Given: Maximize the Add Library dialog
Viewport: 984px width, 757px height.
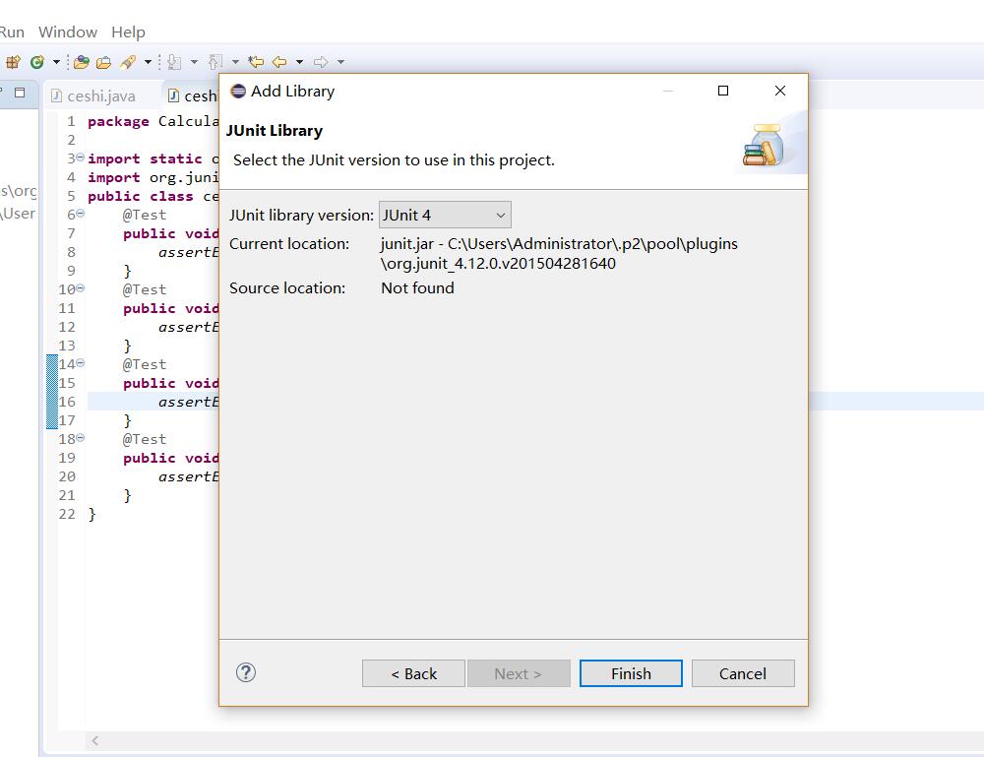Looking at the screenshot, I should tap(723, 91).
